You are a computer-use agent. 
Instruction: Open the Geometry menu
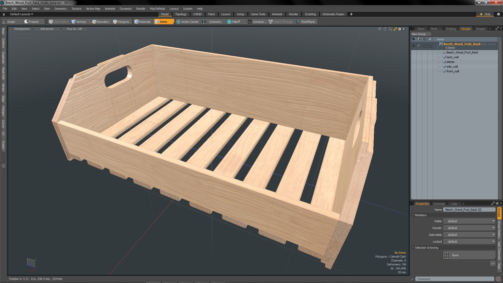pyautogui.click(x=61, y=9)
